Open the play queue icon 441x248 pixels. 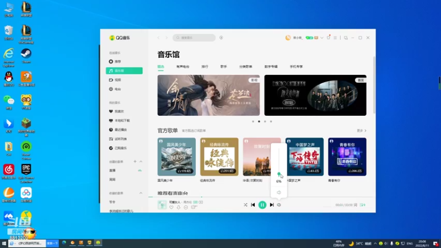click(363, 205)
